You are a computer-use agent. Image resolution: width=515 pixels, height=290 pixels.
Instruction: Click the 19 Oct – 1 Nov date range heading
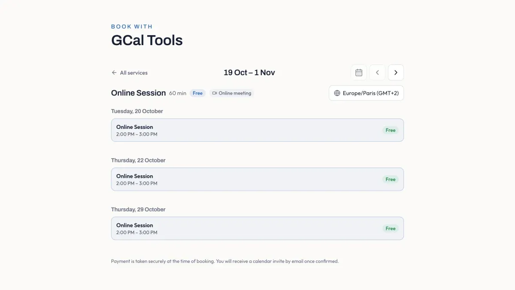click(x=249, y=73)
